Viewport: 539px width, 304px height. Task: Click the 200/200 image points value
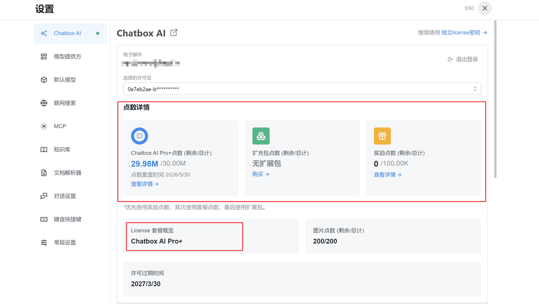click(x=325, y=241)
